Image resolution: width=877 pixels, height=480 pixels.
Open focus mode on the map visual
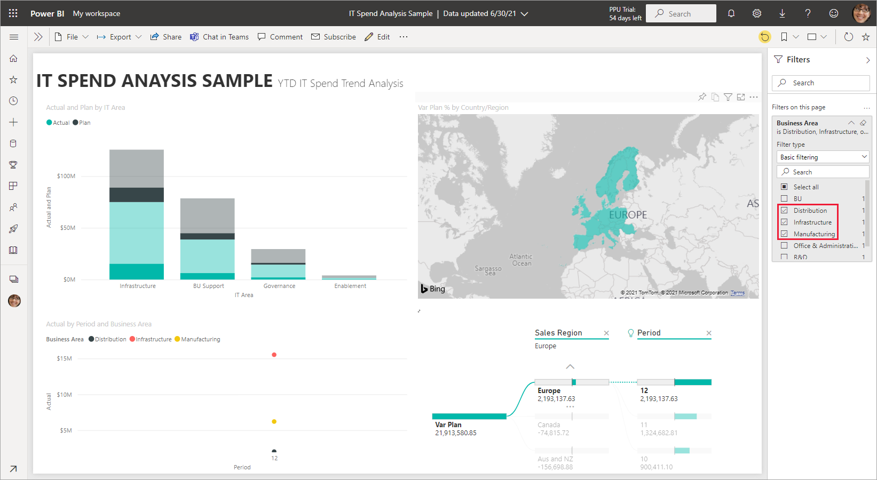[x=741, y=97]
